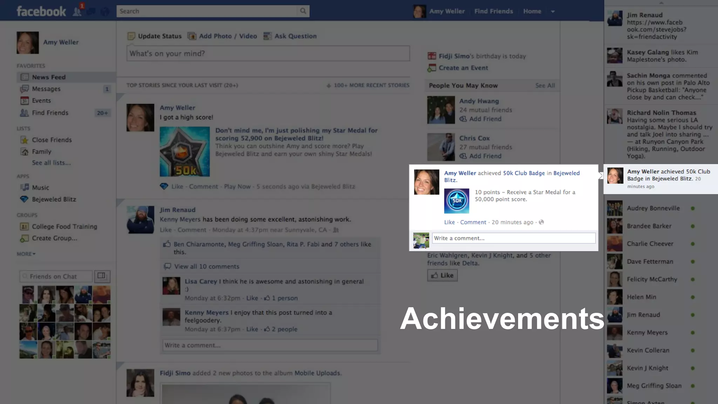Click Jim Renaud's avatar in the news feed
The height and width of the screenshot is (404, 718).
pos(140,220)
